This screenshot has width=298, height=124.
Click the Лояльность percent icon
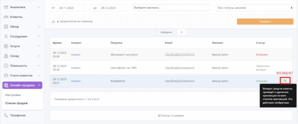pyautogui.click(x=6, y=66)
